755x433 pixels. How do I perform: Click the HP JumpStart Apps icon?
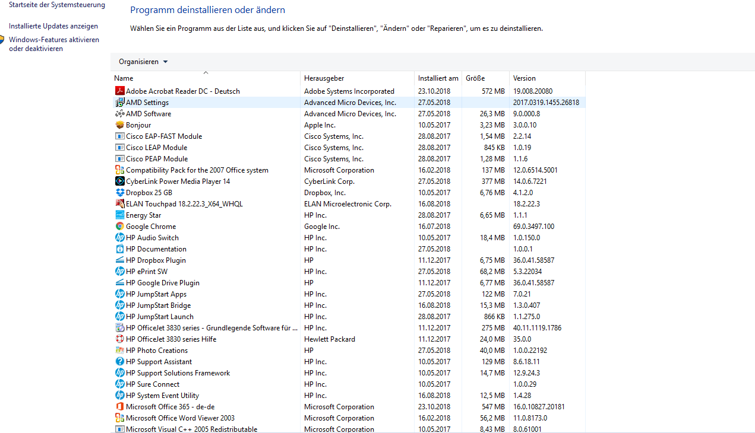click(119, 294)
